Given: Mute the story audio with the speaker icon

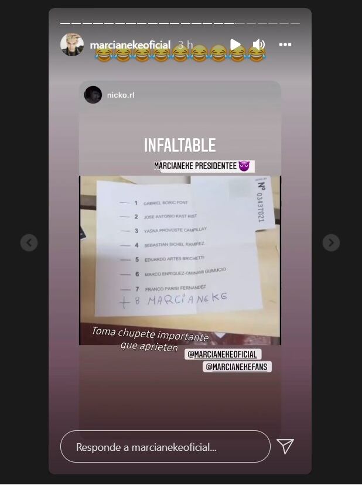Looking at the screenshot, I should click(259, 45).
